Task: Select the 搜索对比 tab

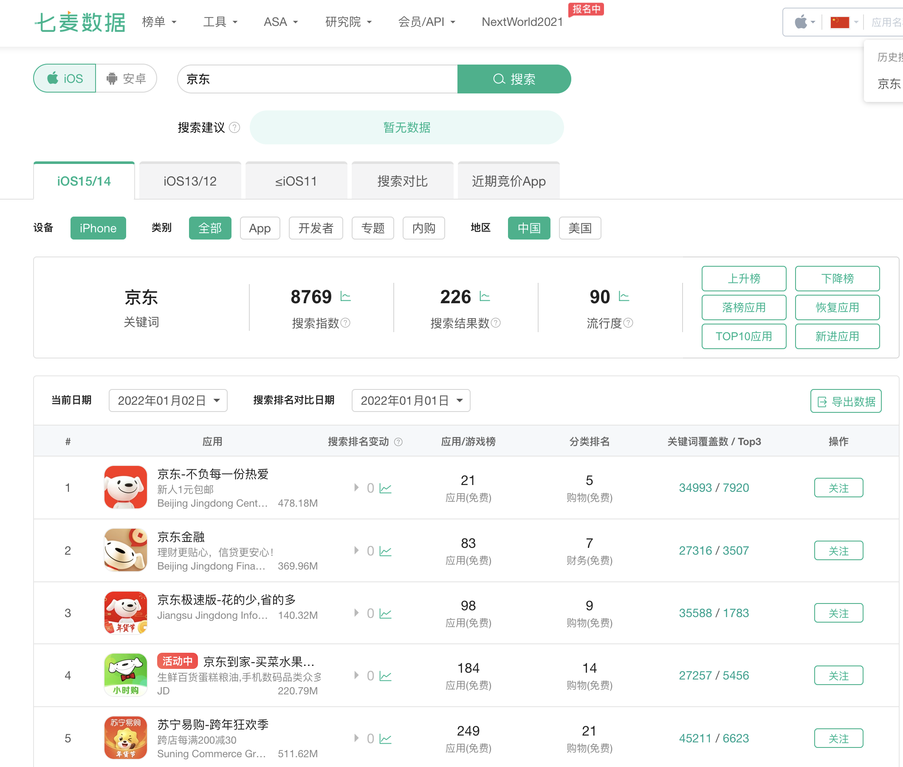Action: [401, 181]
